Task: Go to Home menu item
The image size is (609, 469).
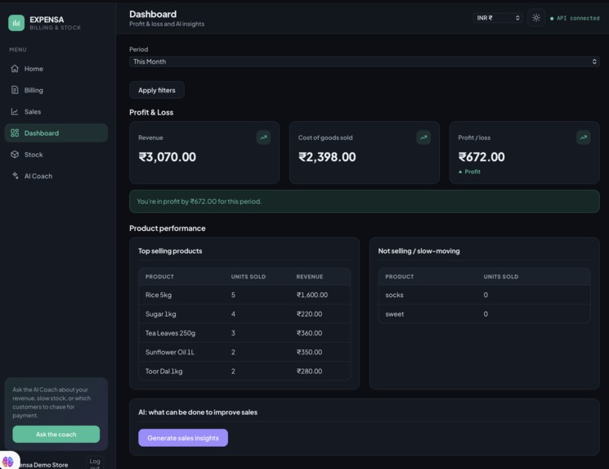Action: point(56,69)
